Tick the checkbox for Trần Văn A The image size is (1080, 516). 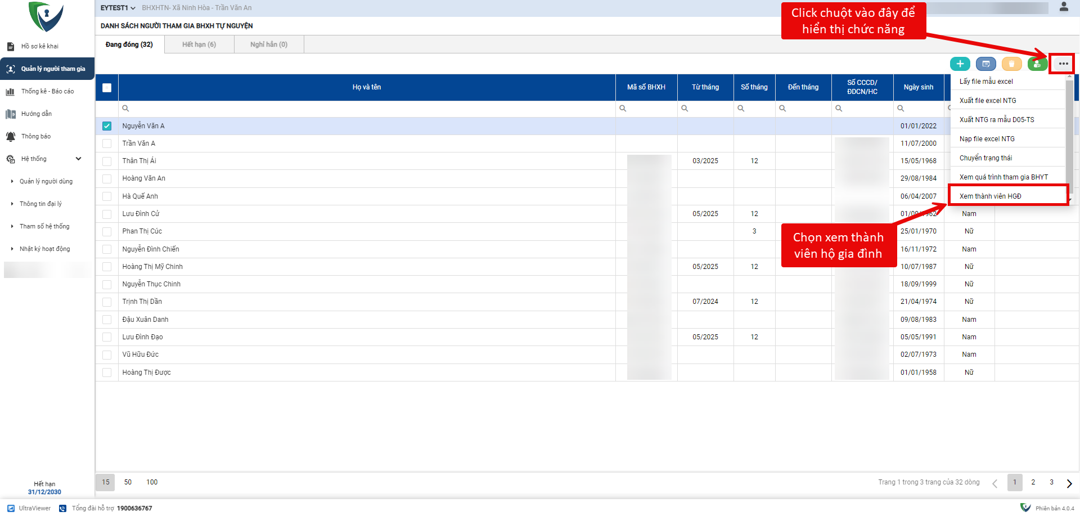pos(107,143)
